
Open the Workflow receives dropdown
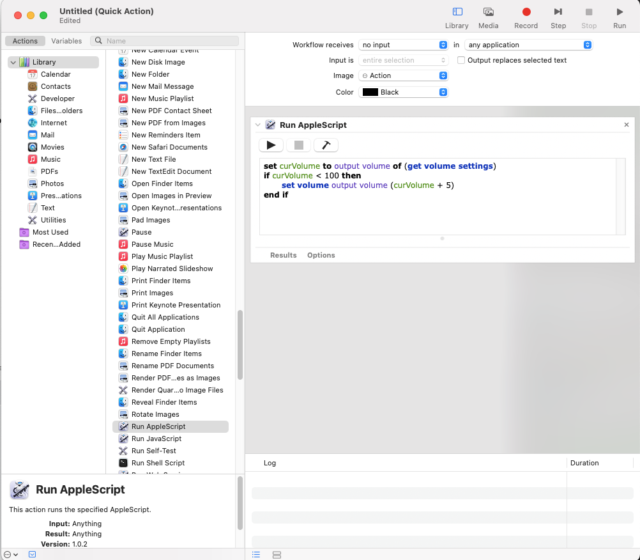click(x=403, y=45)
